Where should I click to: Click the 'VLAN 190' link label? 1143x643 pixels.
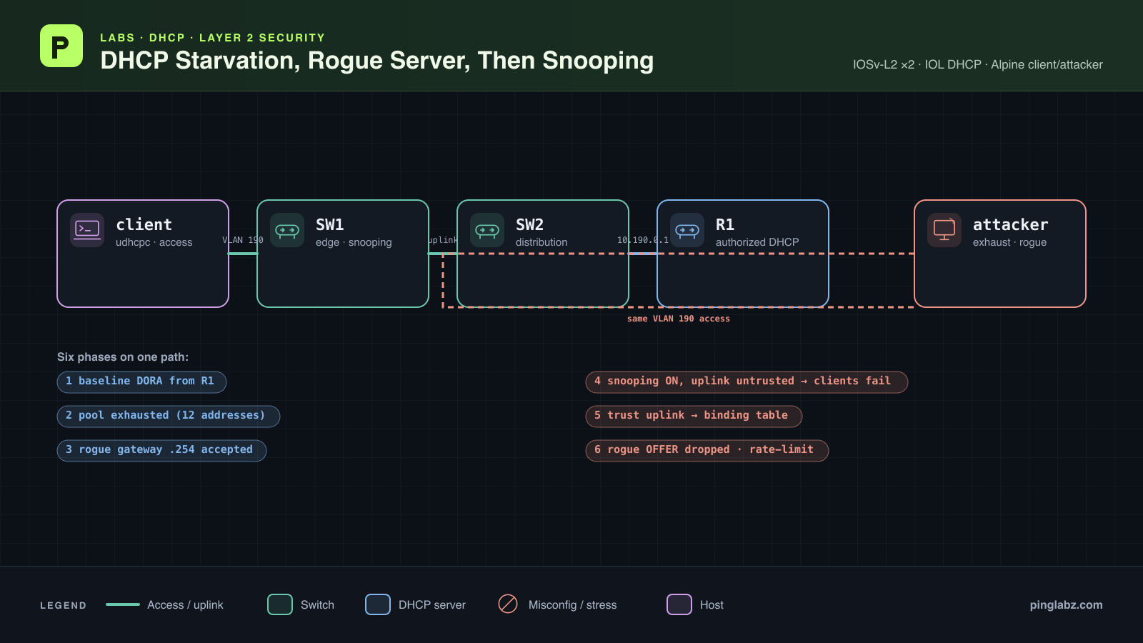[243, 240]
